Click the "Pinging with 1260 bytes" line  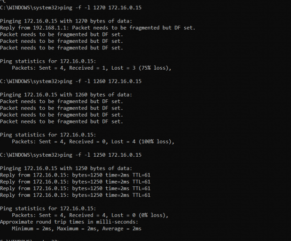point(66,95)
